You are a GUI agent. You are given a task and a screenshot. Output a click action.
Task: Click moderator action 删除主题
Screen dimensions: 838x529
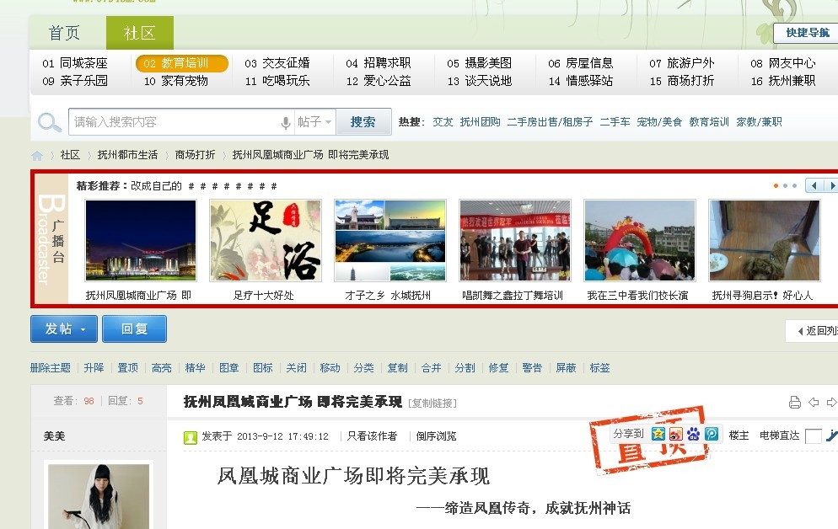point(51,368)
